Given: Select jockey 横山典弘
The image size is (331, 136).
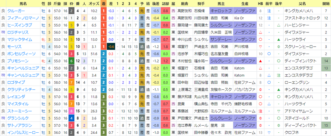Looking at the screenshot, I should pos(201,104).
